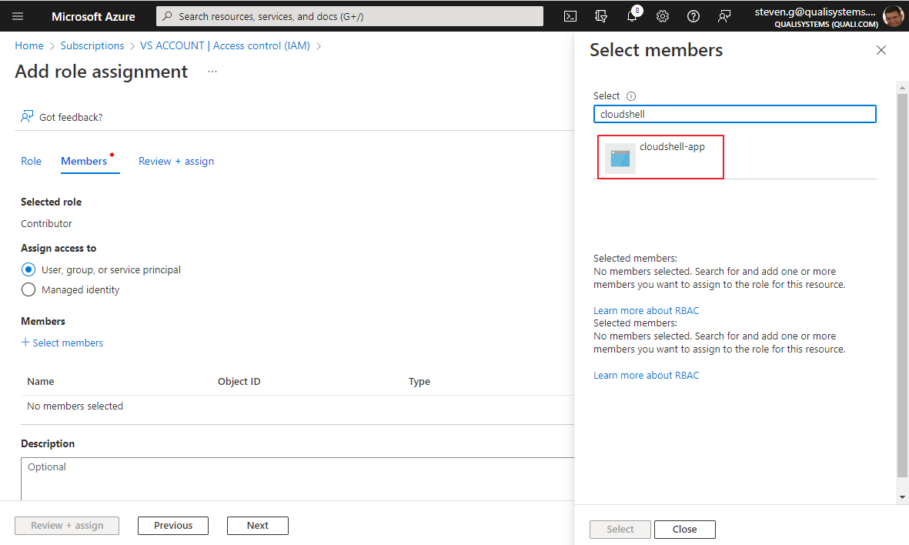Click the Previous button
909x545 pixels.
tap(173, 526)
